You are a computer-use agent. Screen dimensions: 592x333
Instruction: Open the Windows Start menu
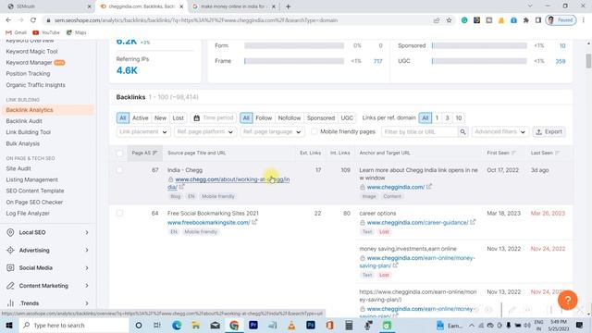point(9,325)
